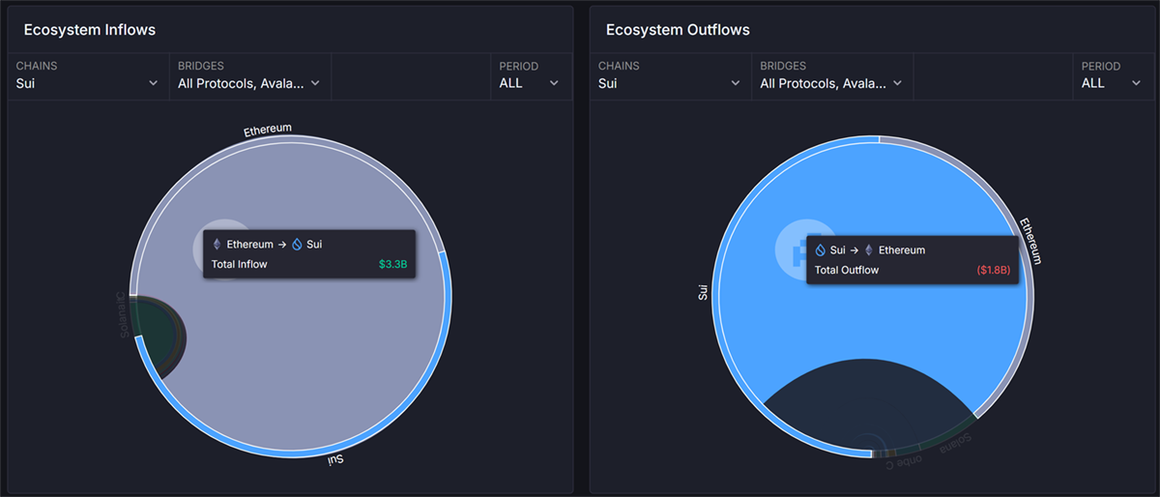Click the Sui droplet icon in the outflow tooltip
Screen dimensions: 1160x497
821,250
